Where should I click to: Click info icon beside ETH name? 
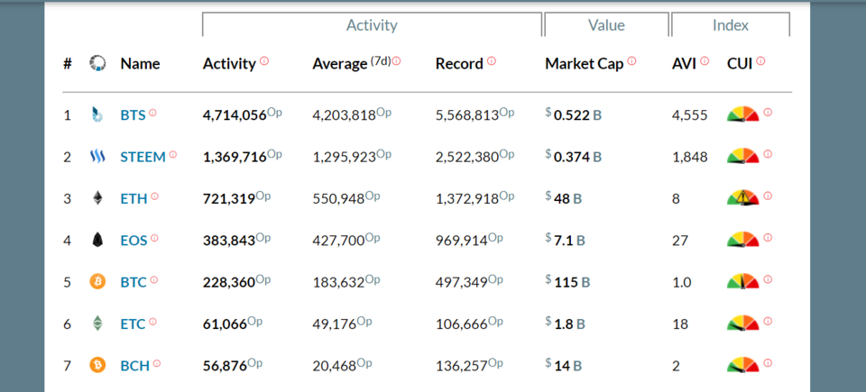tap(154, 196)
